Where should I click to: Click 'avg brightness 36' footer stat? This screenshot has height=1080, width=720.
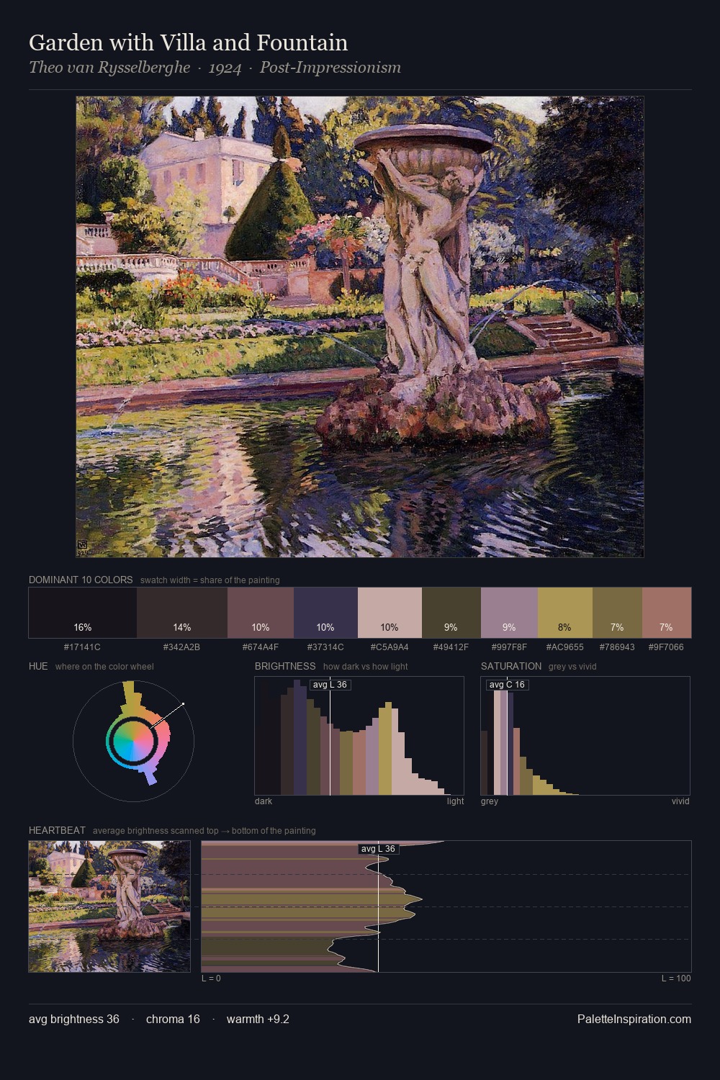(74, 1019)
